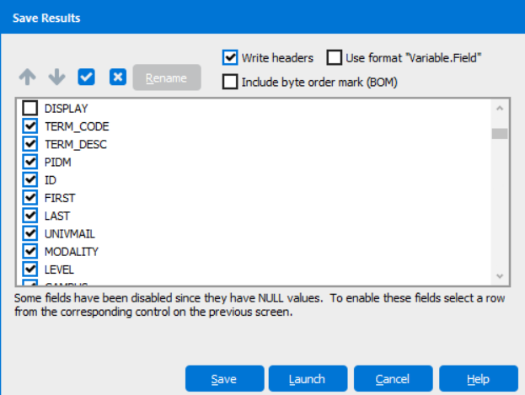
Task: Move selected field up with arrow icon
Action: [28, 77]
